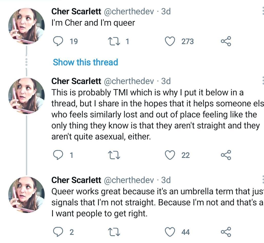Share the "Queer works great" tweet
Viewport: 264px width, 243px height.
[226, 232]
